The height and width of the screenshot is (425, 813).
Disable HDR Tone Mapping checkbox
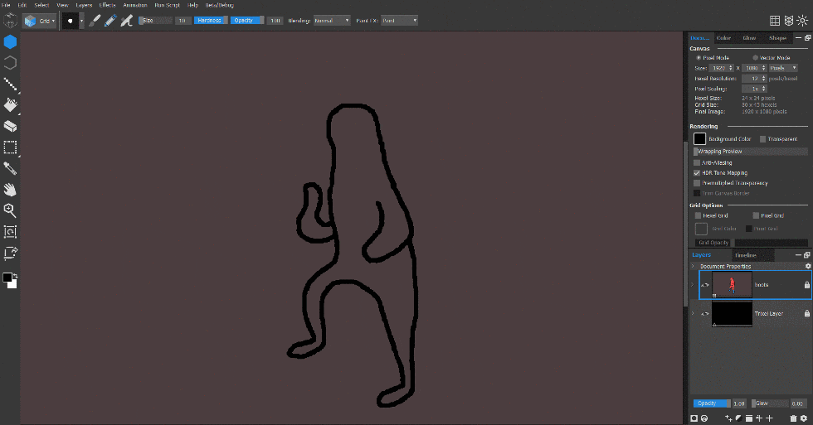(697, 172)
